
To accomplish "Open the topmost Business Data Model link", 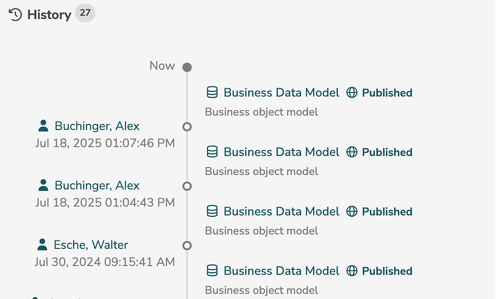I will (282, 93).
